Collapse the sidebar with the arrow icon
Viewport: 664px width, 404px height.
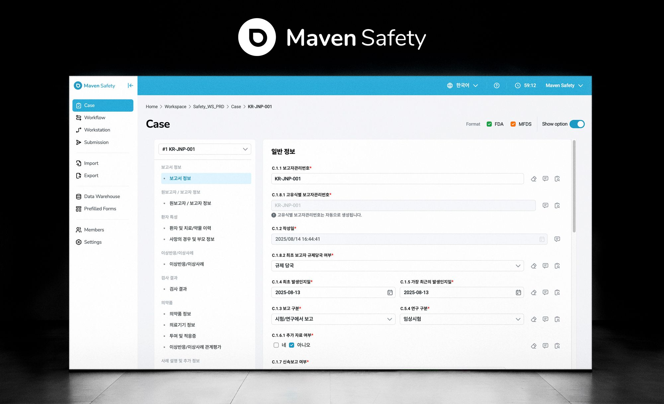pos(130,86)
